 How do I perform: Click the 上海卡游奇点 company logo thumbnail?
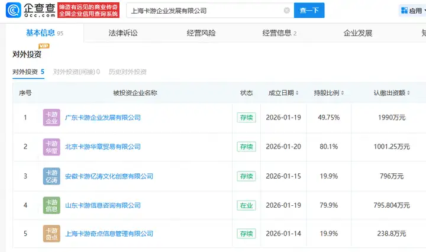coord(51,234)
